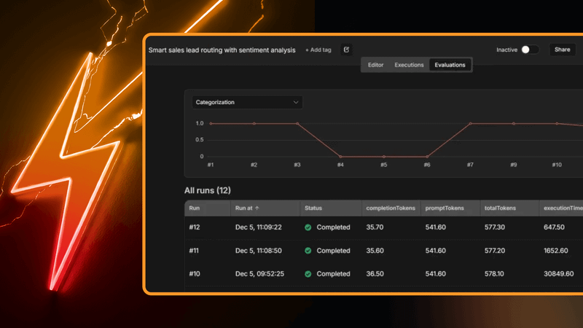583x328 pixels.
Task: Click the chart data point for run #5
Action: click(384, 157)
